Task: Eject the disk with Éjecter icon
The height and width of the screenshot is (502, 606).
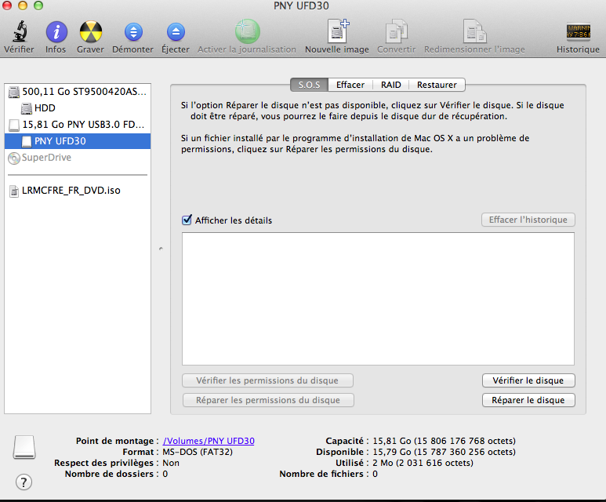Action: [176, 33]
